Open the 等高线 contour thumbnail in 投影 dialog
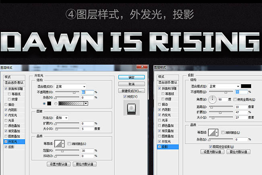 pos(212,132)
